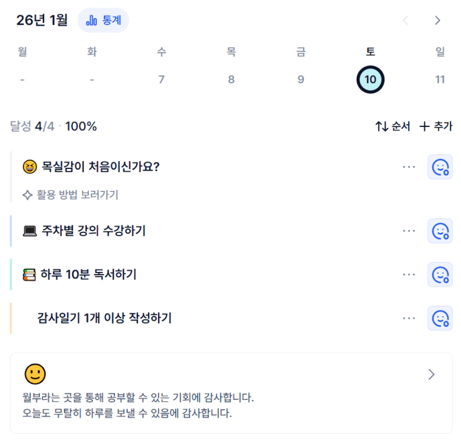Add a new goal with 추가
This screenshot has height=443, width=461.
436,126
